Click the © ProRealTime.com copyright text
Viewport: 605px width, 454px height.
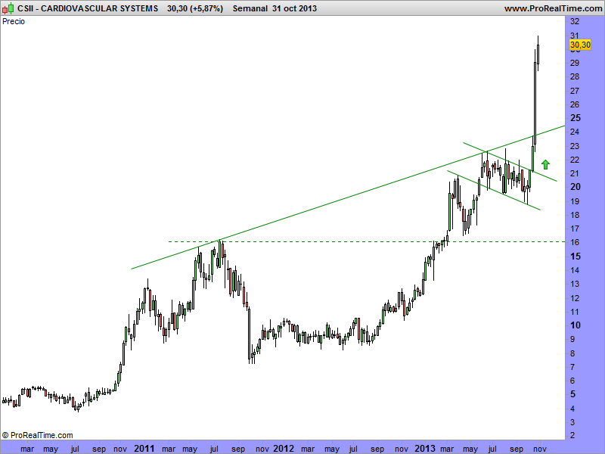click(x=37, y=435)
